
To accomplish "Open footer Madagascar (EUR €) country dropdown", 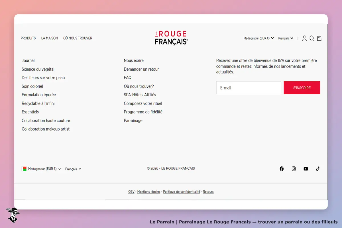I will click(x=44, y=169).
